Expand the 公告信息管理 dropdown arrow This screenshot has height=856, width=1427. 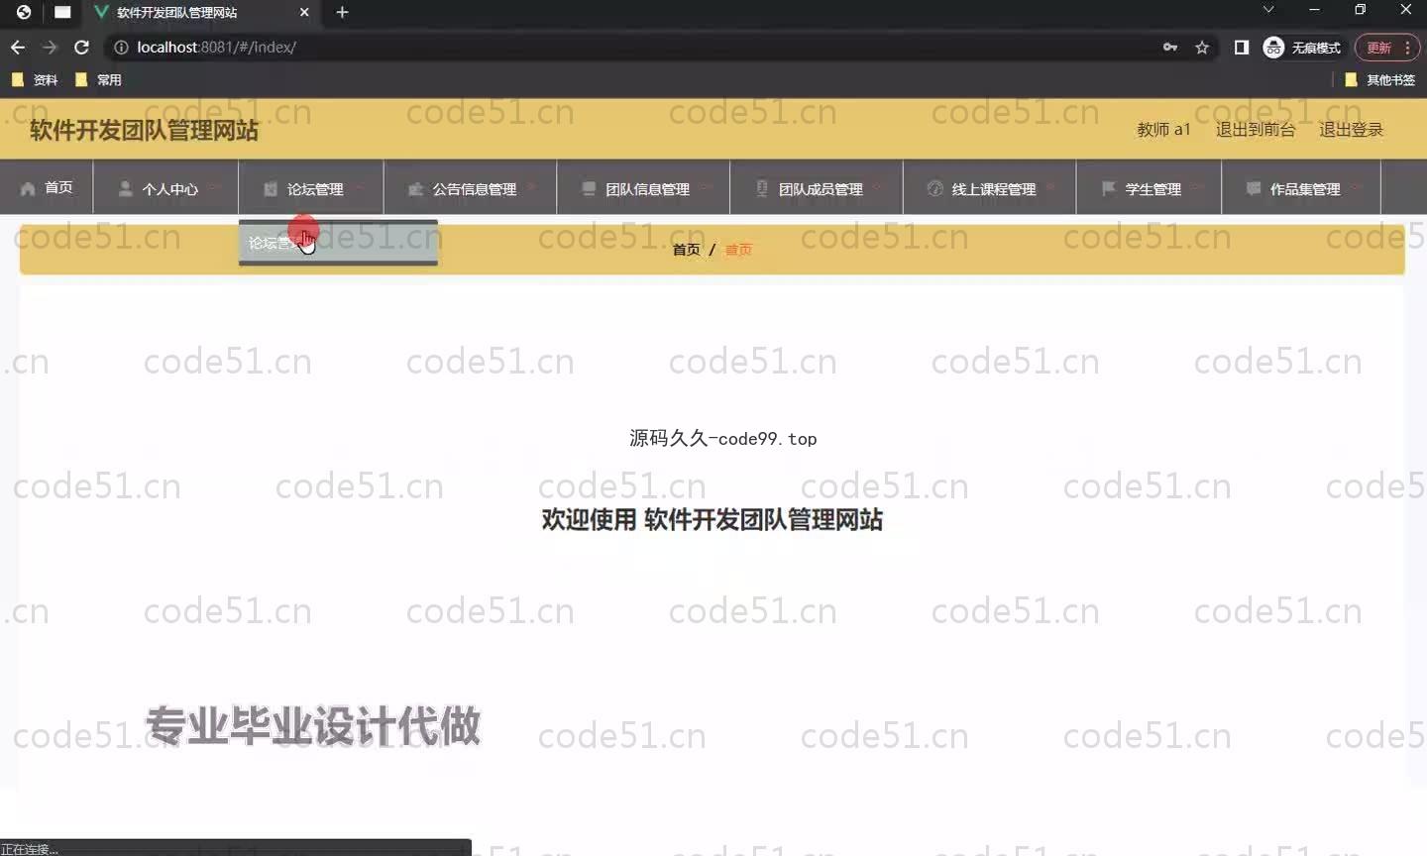[x=532, y=187]
